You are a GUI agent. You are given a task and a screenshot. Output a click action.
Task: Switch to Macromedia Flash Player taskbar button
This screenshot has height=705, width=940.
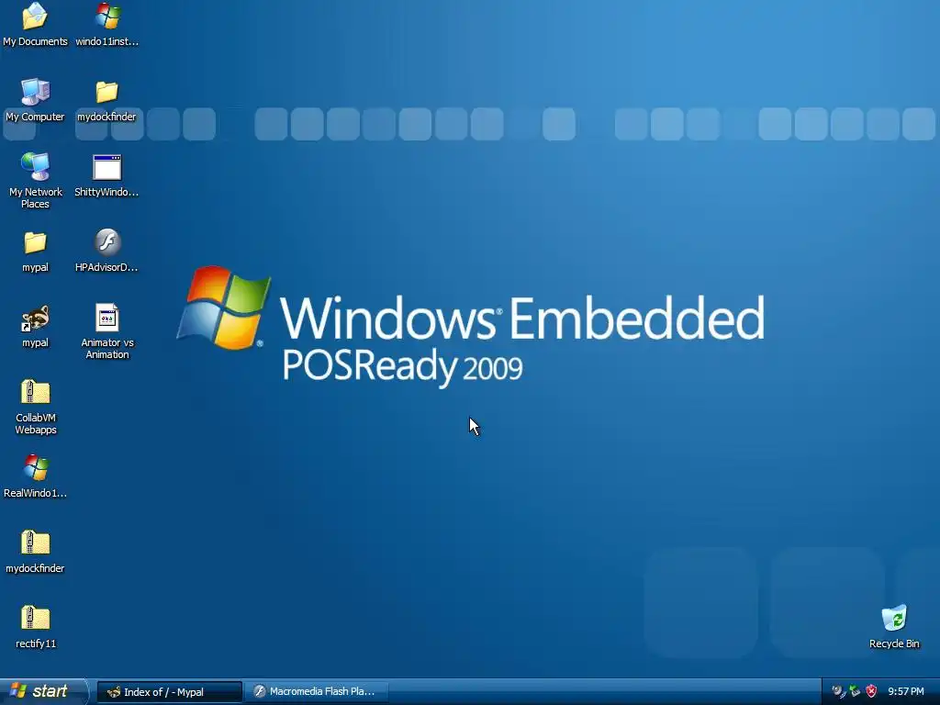[x=316, y=692]
